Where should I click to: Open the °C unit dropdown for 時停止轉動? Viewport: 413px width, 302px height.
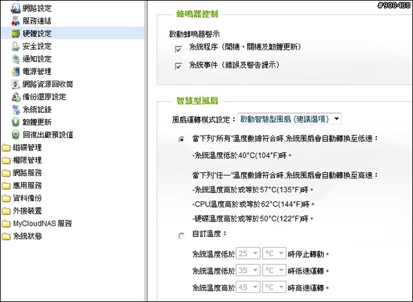(274, 254)
